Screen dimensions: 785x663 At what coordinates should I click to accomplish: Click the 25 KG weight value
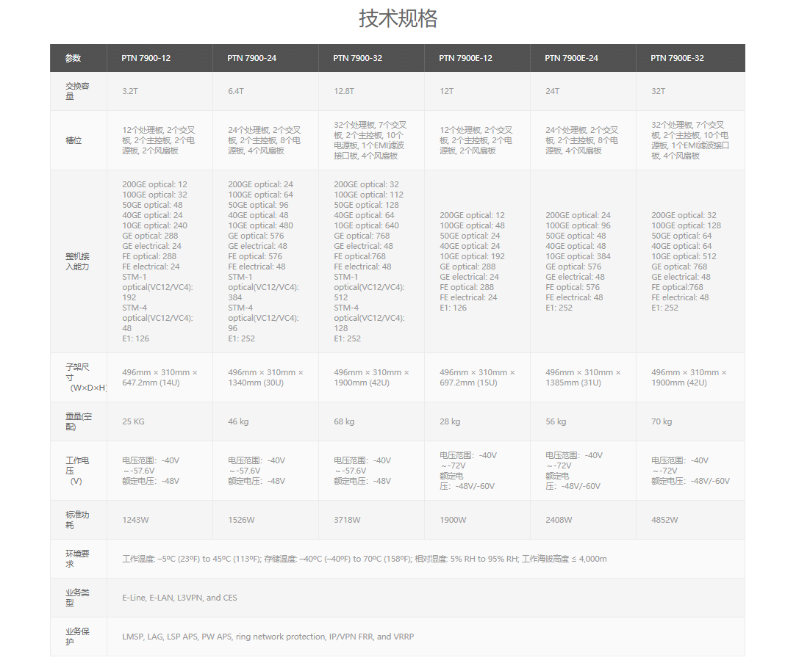[x=133, y=421]
